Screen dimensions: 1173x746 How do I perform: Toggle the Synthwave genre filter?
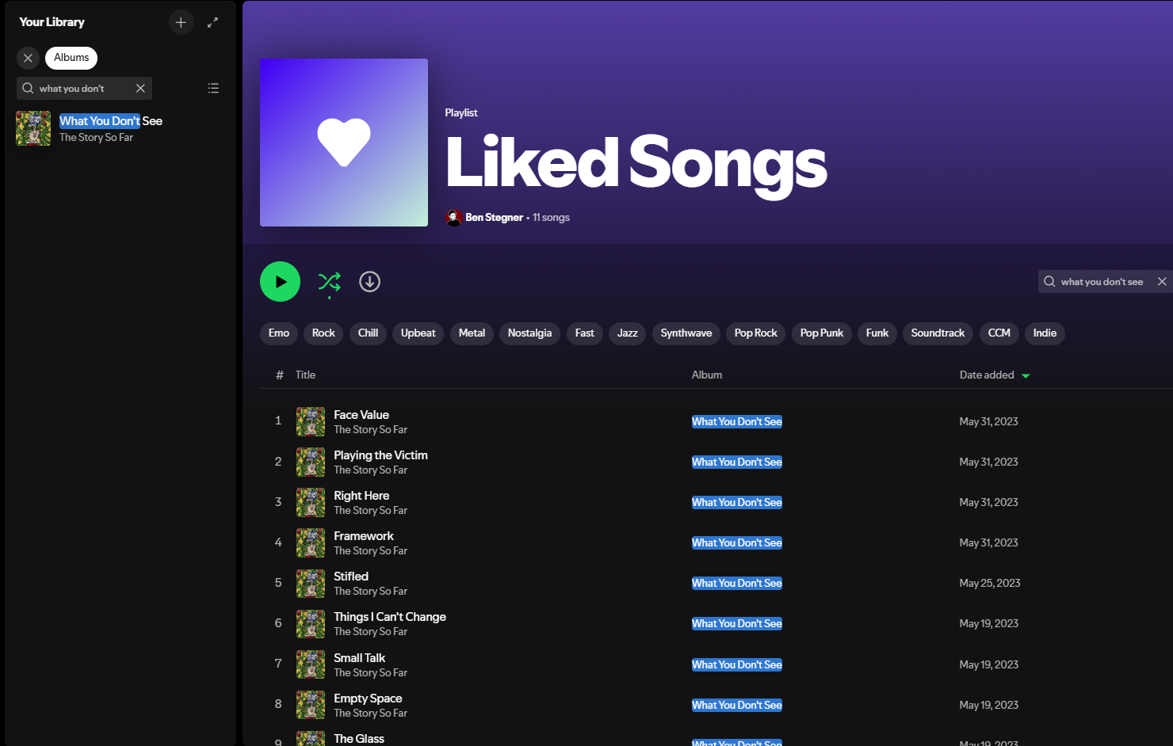point(686,333)
